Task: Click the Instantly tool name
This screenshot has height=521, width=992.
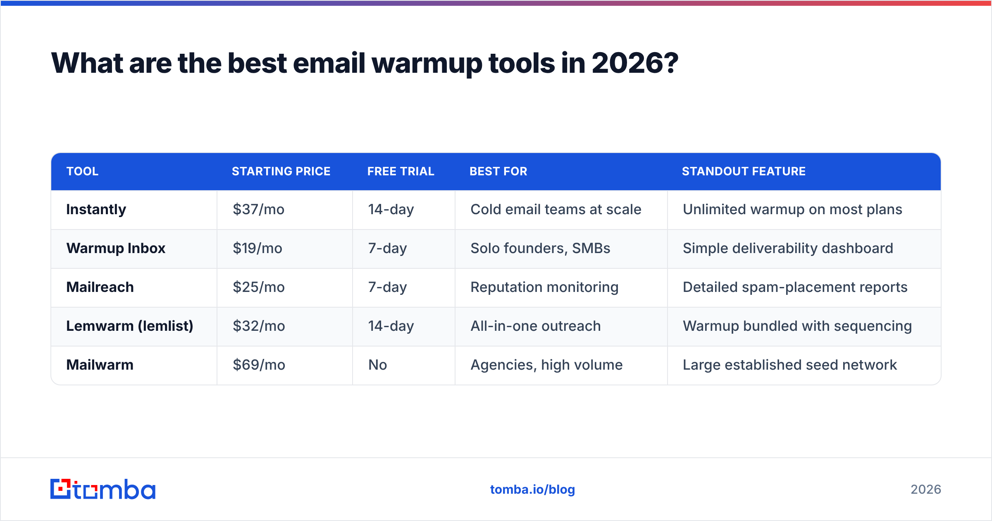Action: [96, 210]
